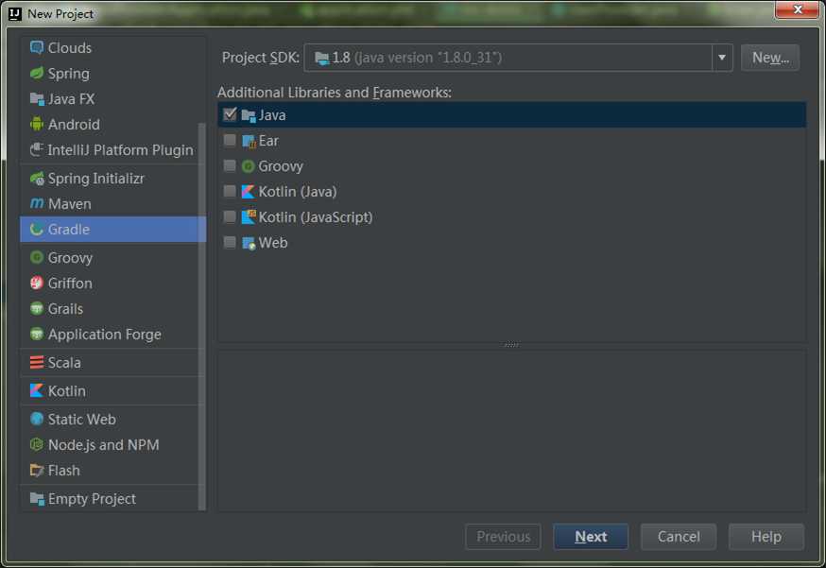
Task: Click the Web framework icon
Action: click(249, 243)
